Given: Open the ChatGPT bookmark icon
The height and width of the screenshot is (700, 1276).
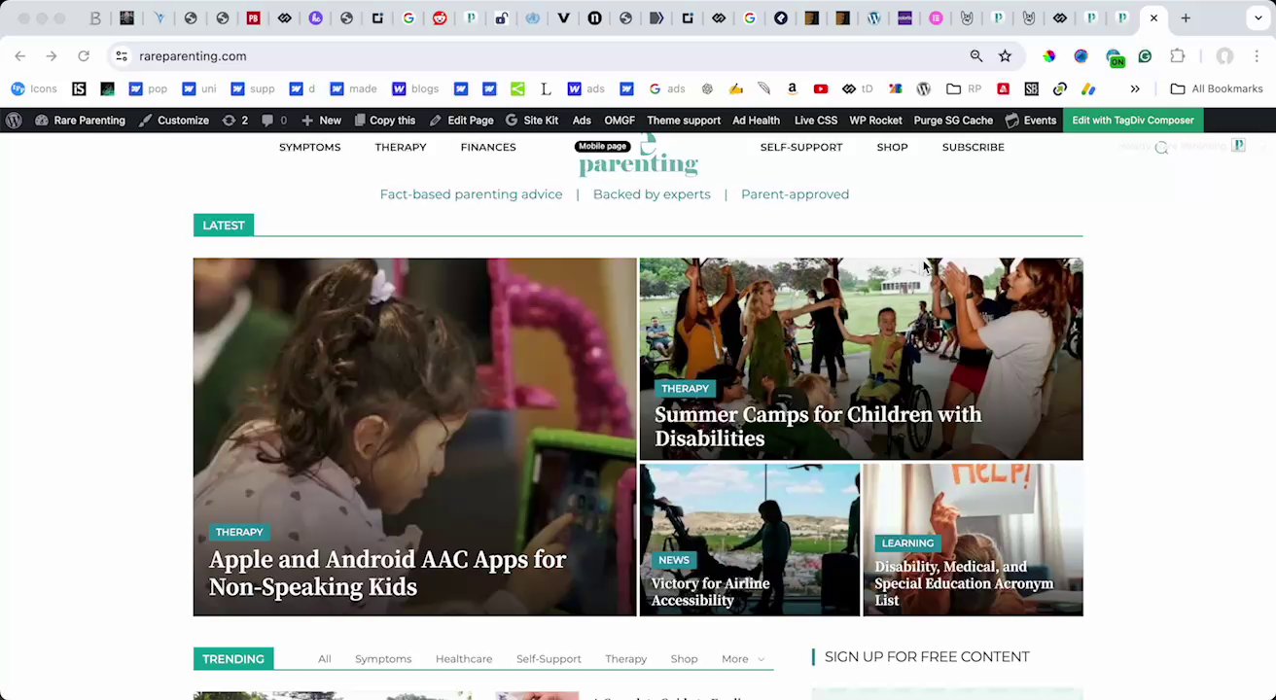Looking at the screenshot, I should [x=707, y=88].
